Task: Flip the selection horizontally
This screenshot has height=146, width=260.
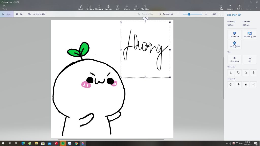Action: [x=246, y=85]
